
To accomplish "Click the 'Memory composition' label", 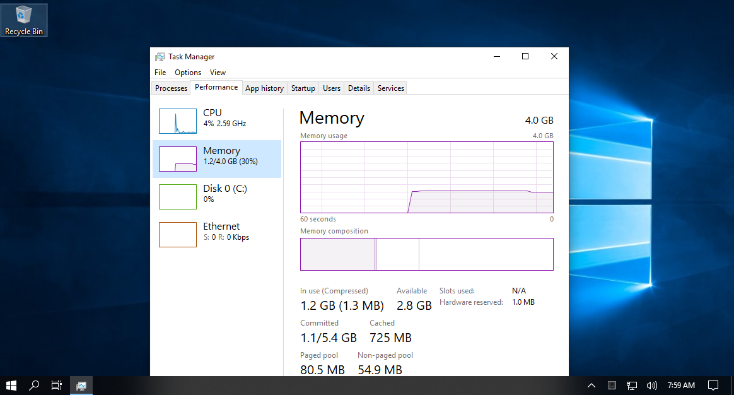I will (x=334, y=231).
